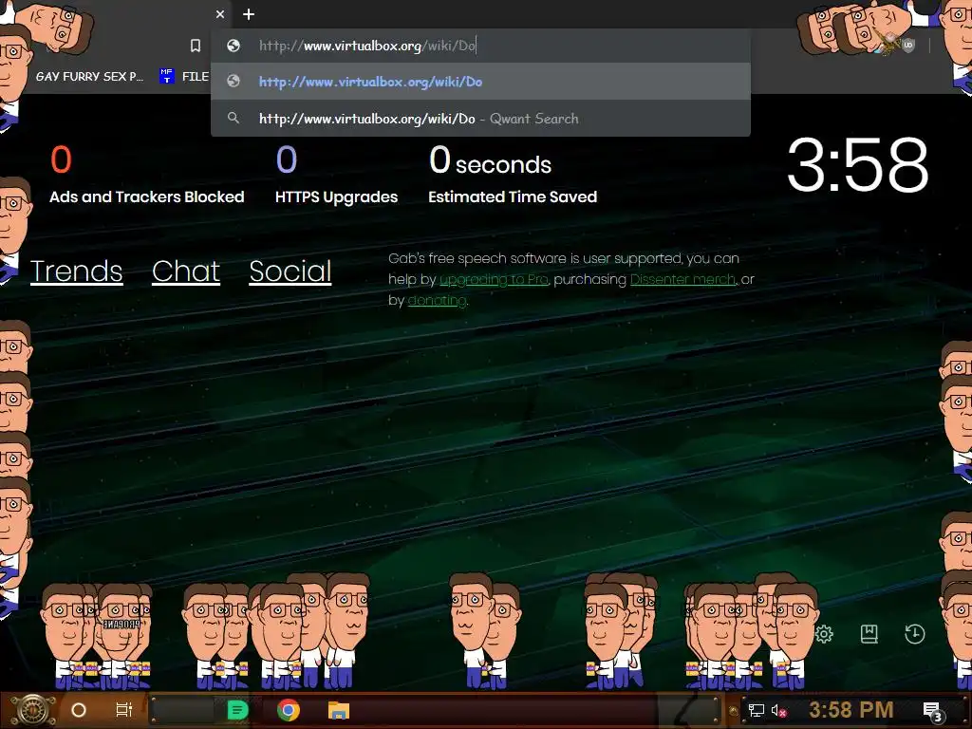Open the Social link
The width and height of the screenshot is (972, 729).
coord(290,271)
